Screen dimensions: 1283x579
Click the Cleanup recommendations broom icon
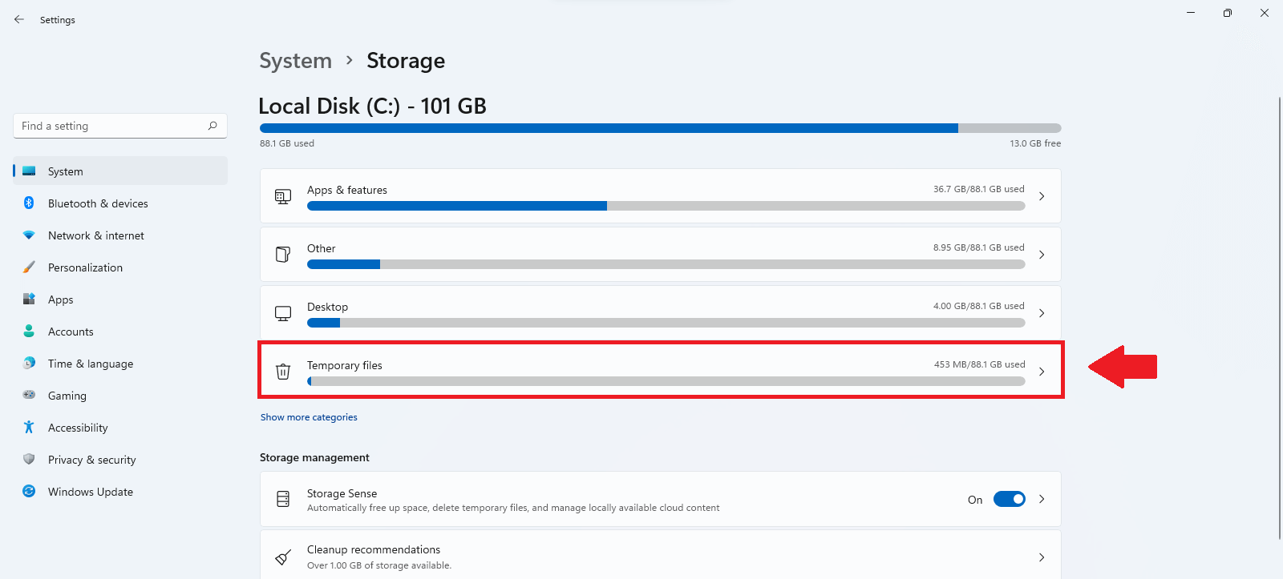point(283,557)
